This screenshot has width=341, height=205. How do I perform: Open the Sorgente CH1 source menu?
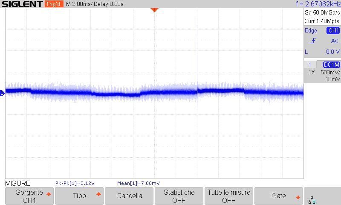[x=29, y=196]
